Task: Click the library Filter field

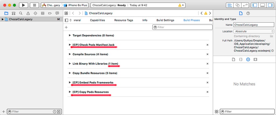Action: pyautogui.click(x=247, y=112)
